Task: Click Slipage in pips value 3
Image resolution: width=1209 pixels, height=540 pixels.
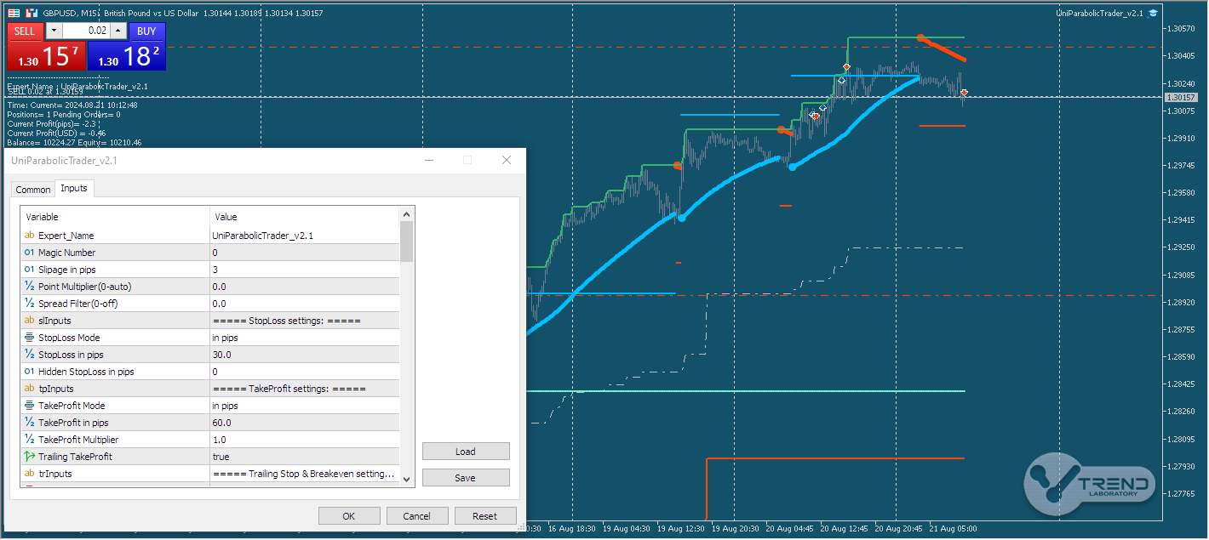Action: click(305, 270)
